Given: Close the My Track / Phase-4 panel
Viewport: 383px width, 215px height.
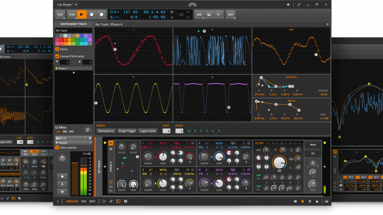Looking at the screenshot, I should click(328, 24).
